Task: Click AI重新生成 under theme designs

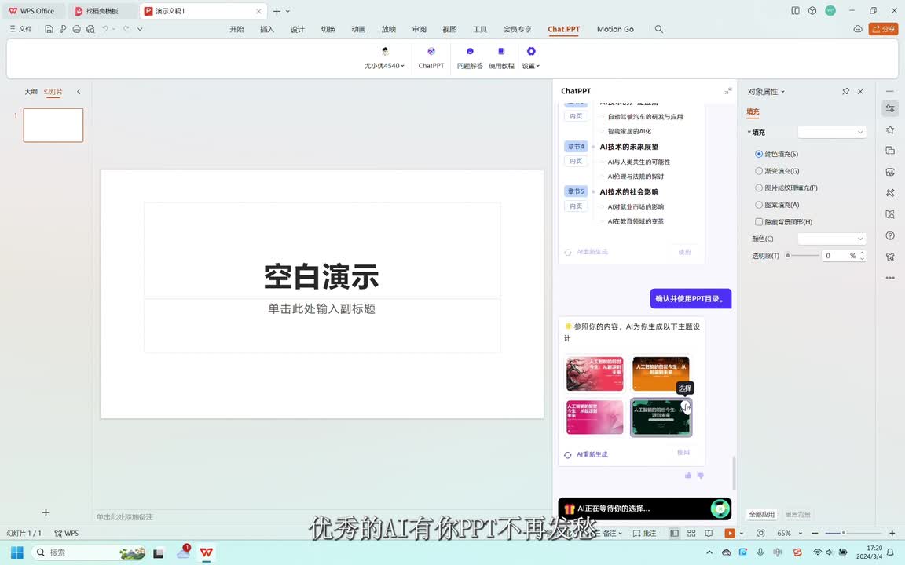Action: (x=592, y=454)
